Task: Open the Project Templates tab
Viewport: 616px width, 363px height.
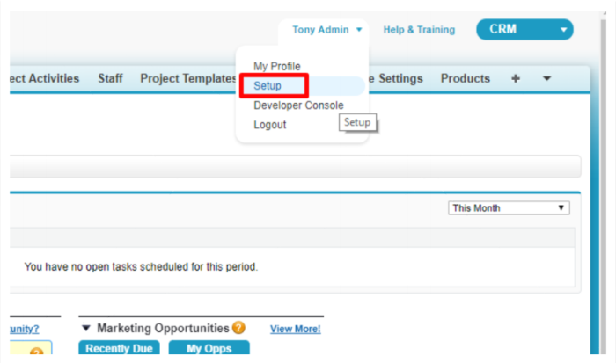Action: tap(188, 78)
